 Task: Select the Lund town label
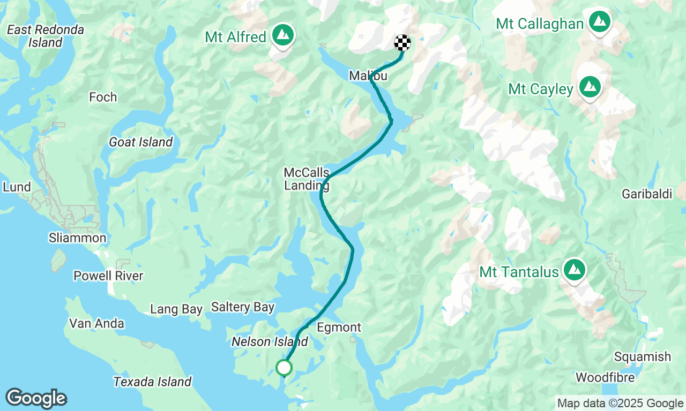point(17,187)
